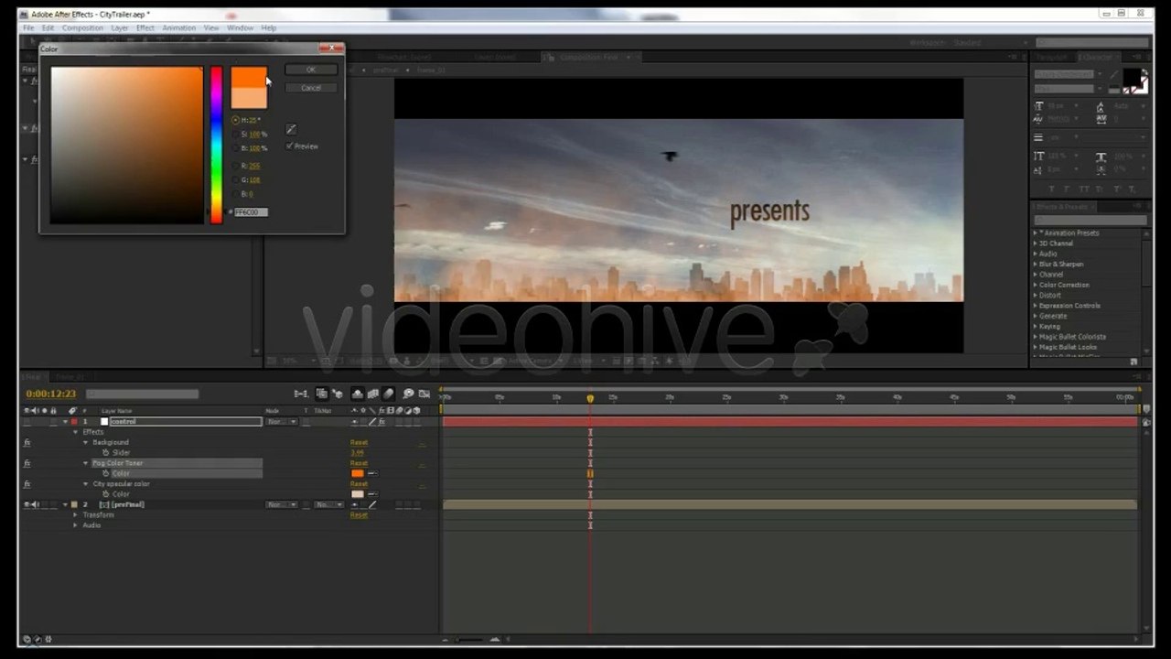This screenshot has height=659, width=1171.
Task: Click the City specular color swatch
Action: [x=357, y=494]
